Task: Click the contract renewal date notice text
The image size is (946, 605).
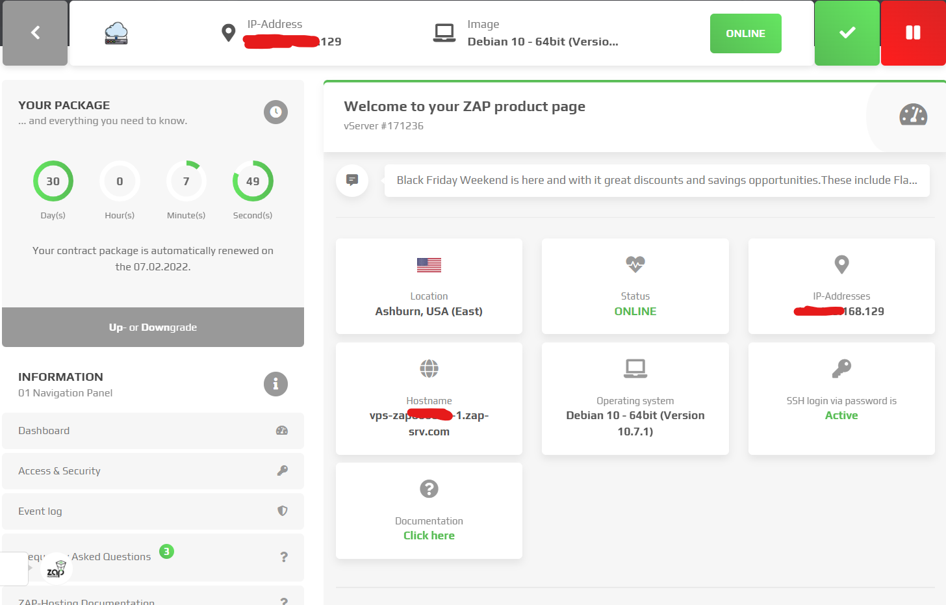Action: tap(153, 259)
